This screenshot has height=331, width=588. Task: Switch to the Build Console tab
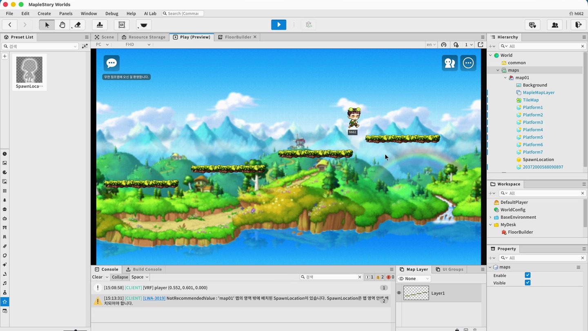[x=143, y=269]
